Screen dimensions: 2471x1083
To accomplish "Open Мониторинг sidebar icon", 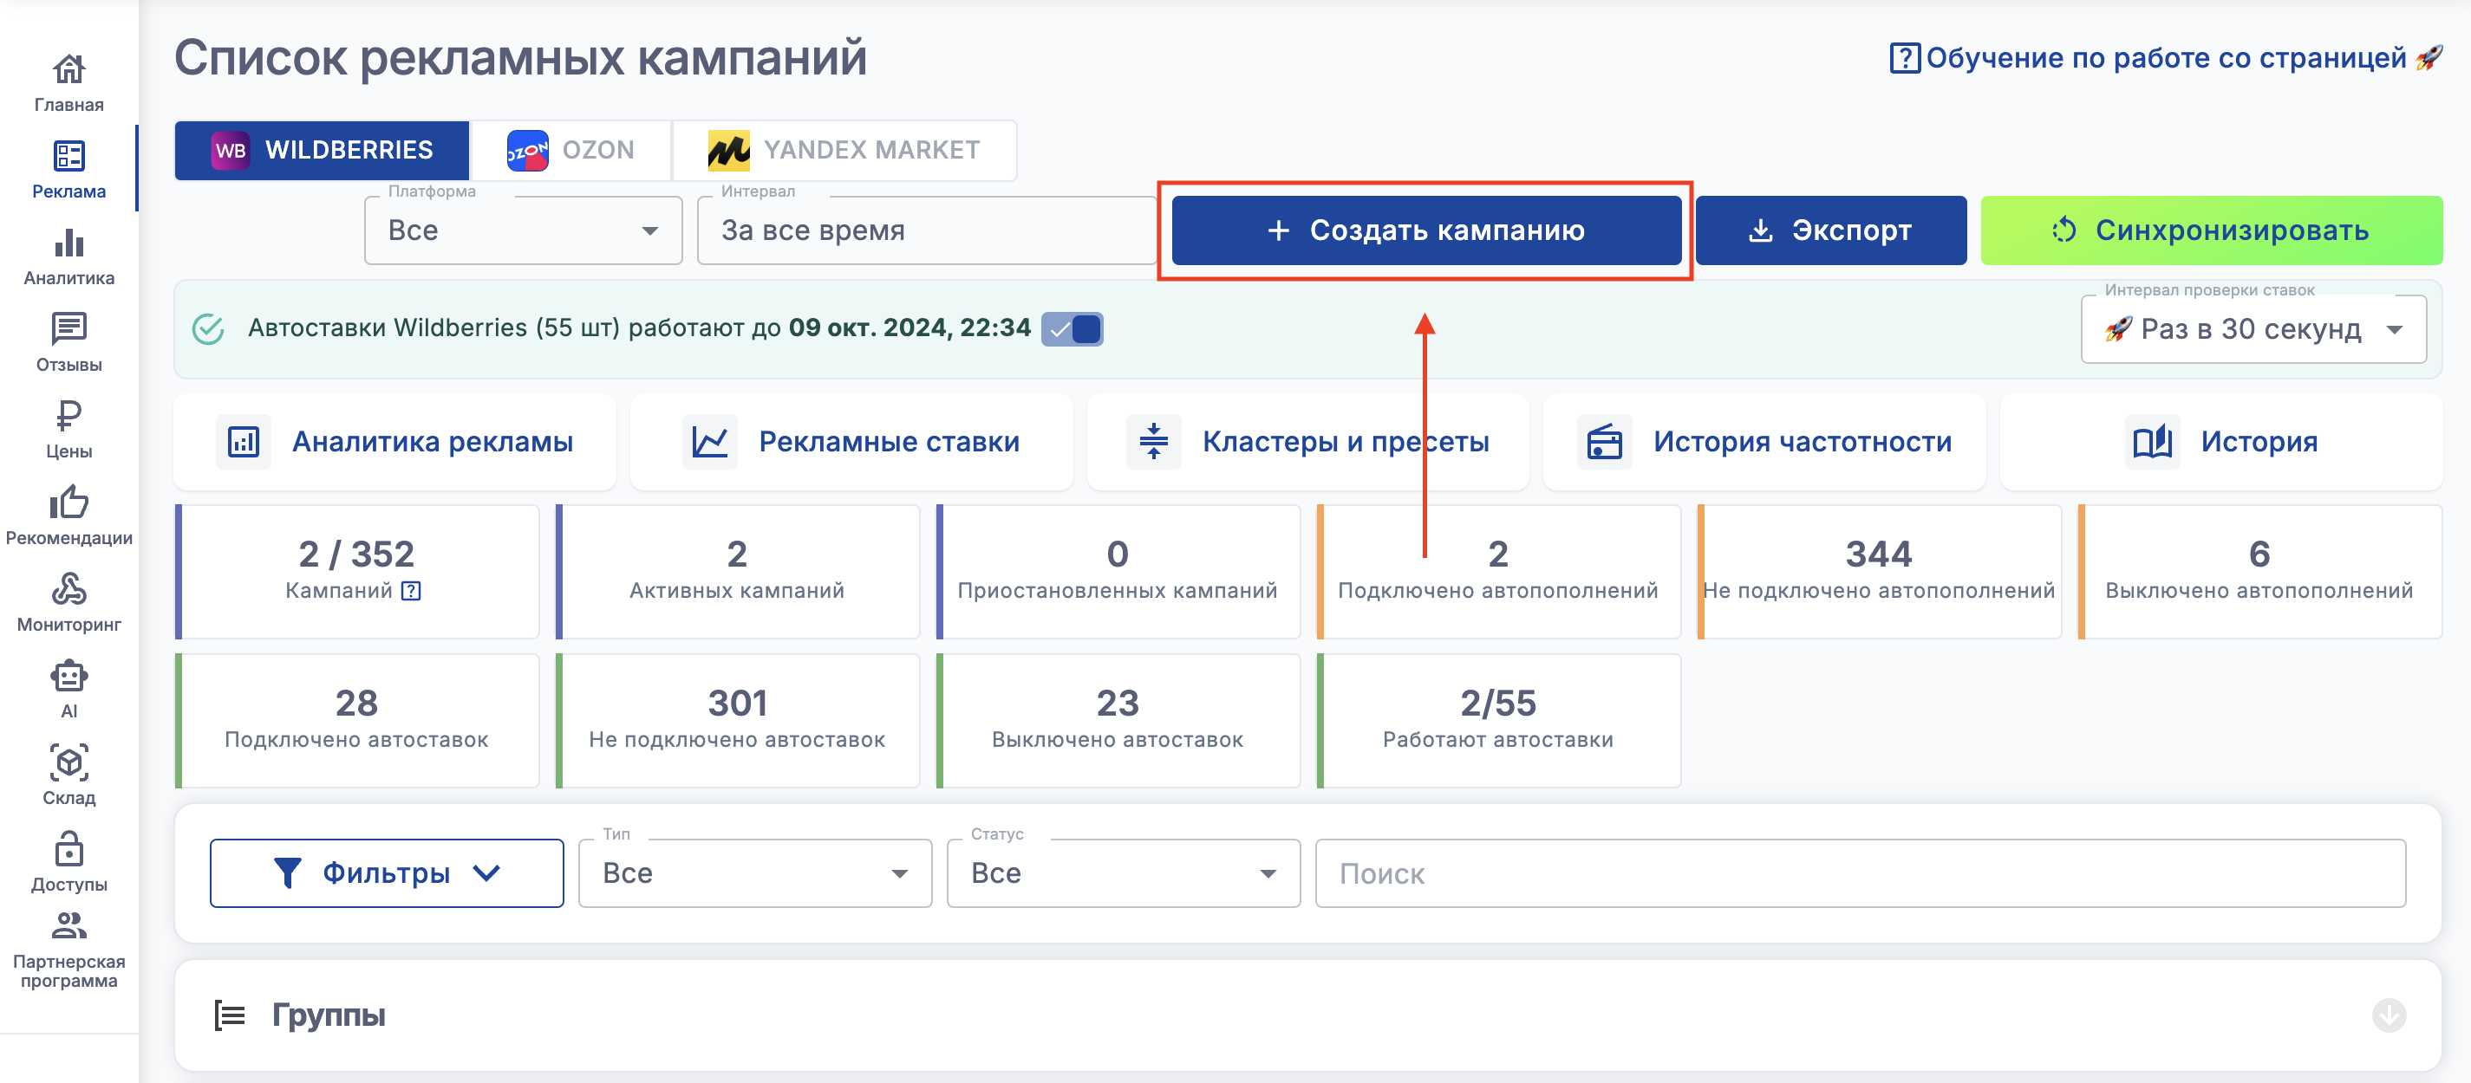I will tap(69, 589).
